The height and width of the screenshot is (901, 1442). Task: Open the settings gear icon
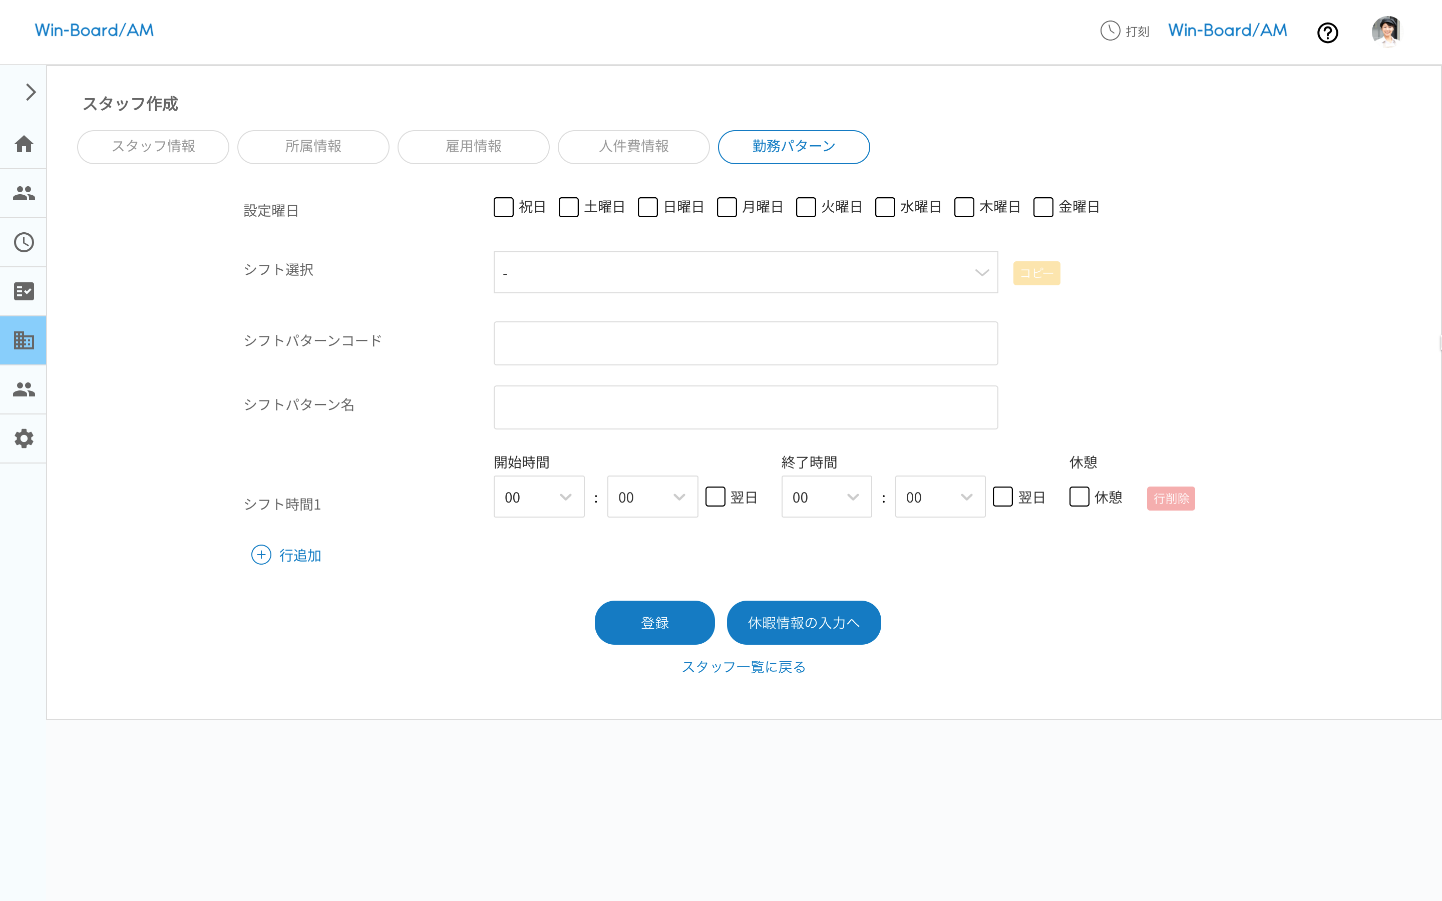[24, 438]
